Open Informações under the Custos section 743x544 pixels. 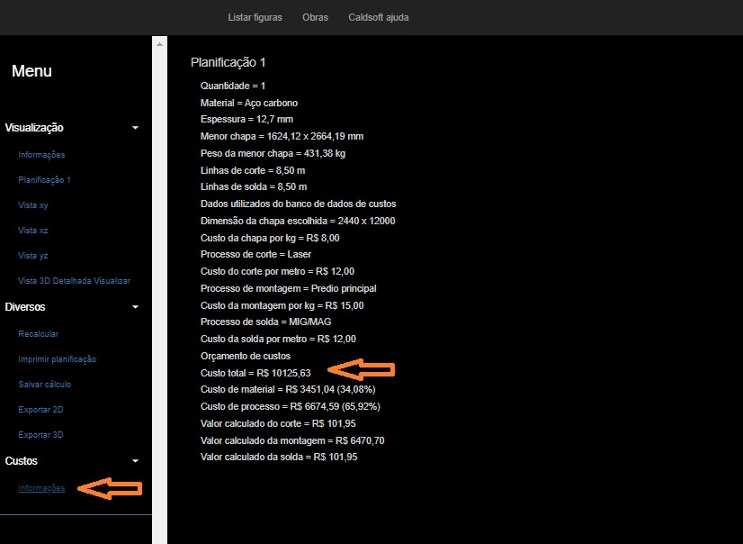tap(41, 488)
